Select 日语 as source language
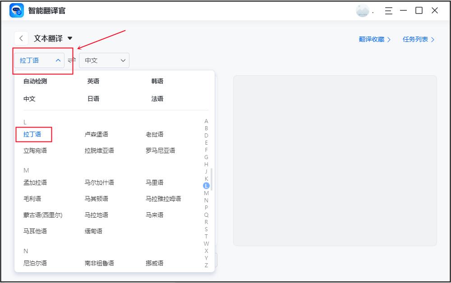The image size is (451, 283). pyautogui.click(x=92, y=98)
